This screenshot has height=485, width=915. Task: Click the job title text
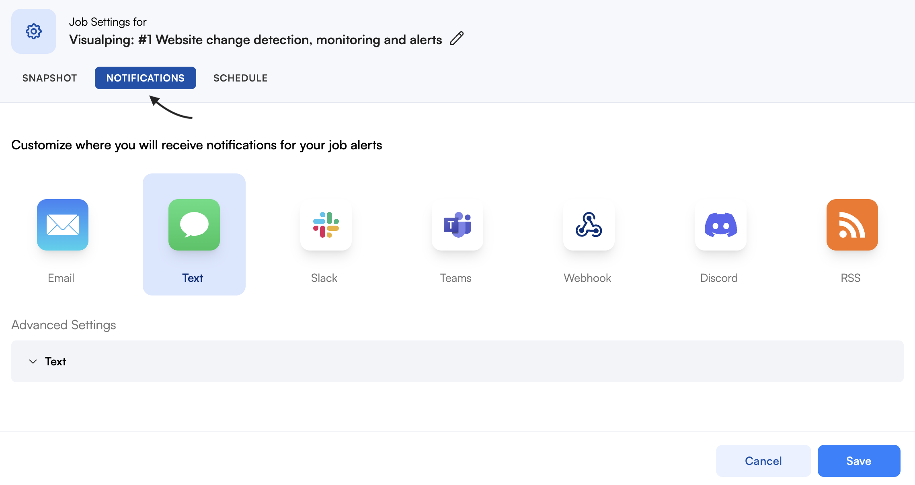[256, 40]
